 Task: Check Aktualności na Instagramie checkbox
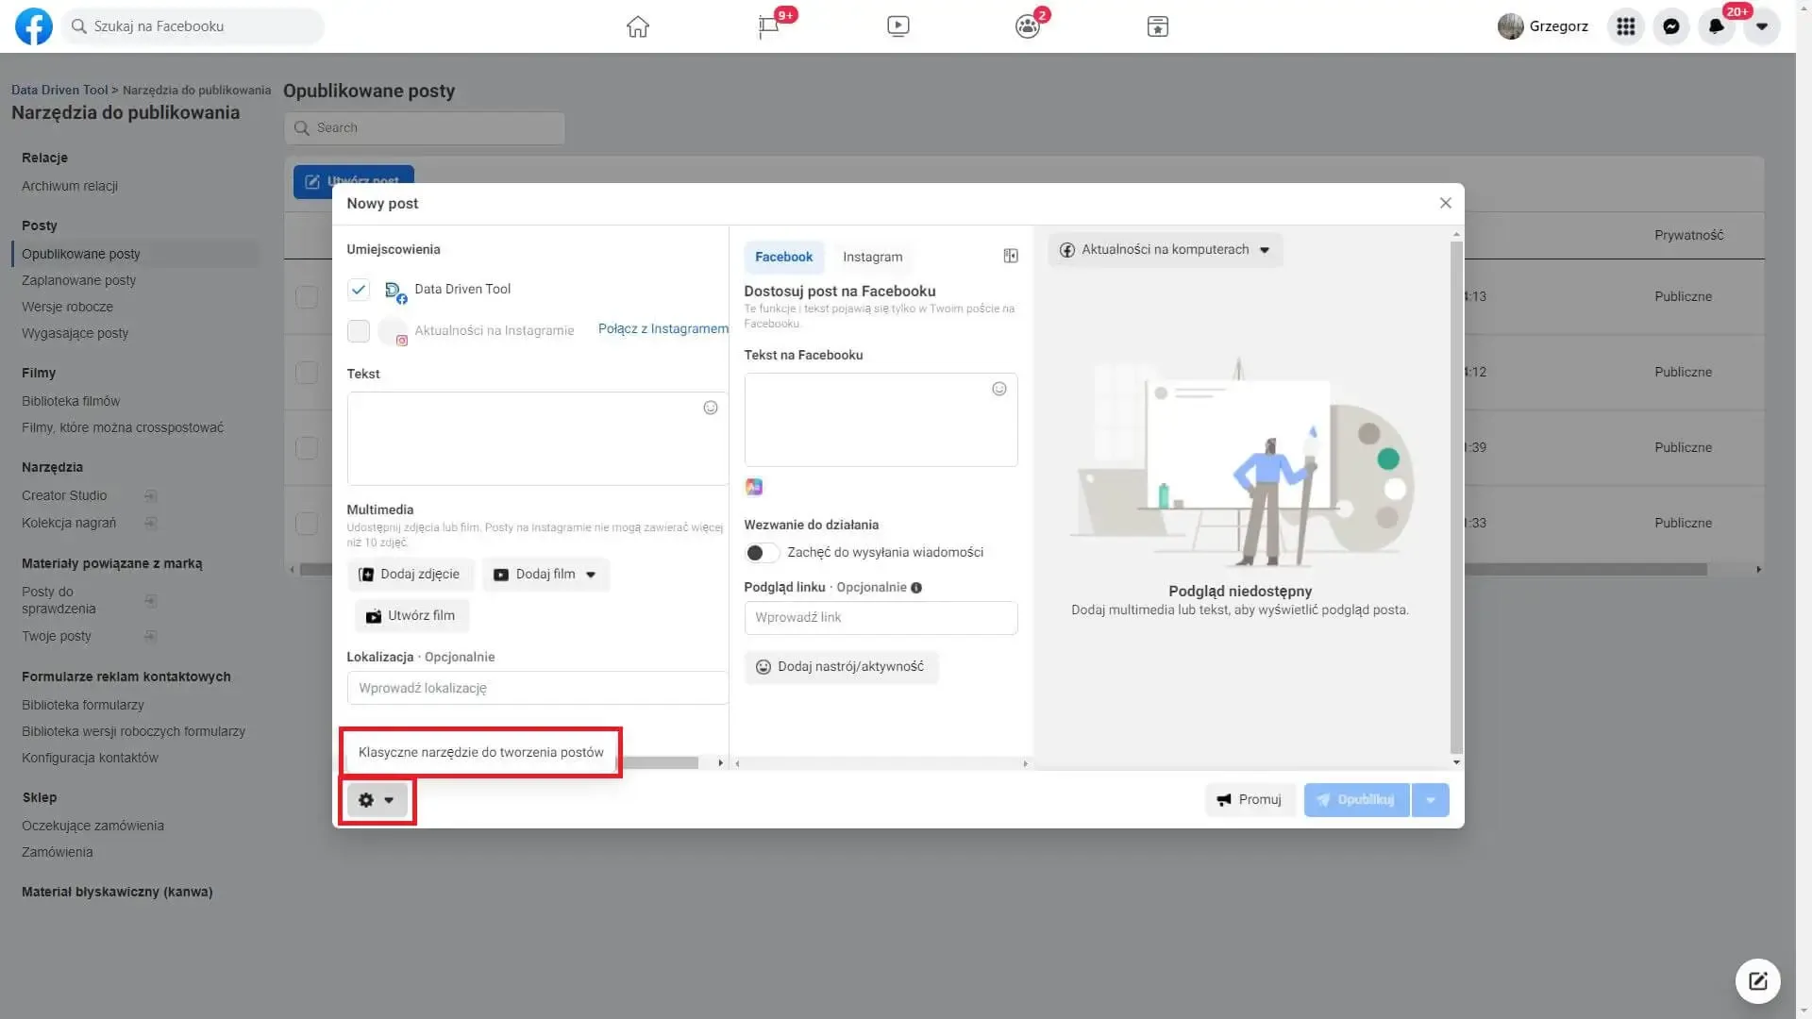[359, 331]
